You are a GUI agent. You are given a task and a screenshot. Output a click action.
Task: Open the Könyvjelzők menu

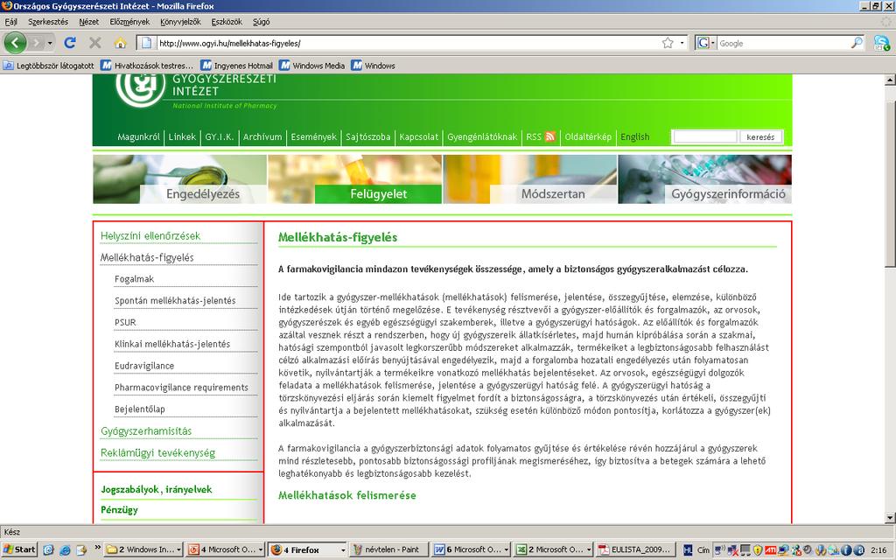[180, 22]
